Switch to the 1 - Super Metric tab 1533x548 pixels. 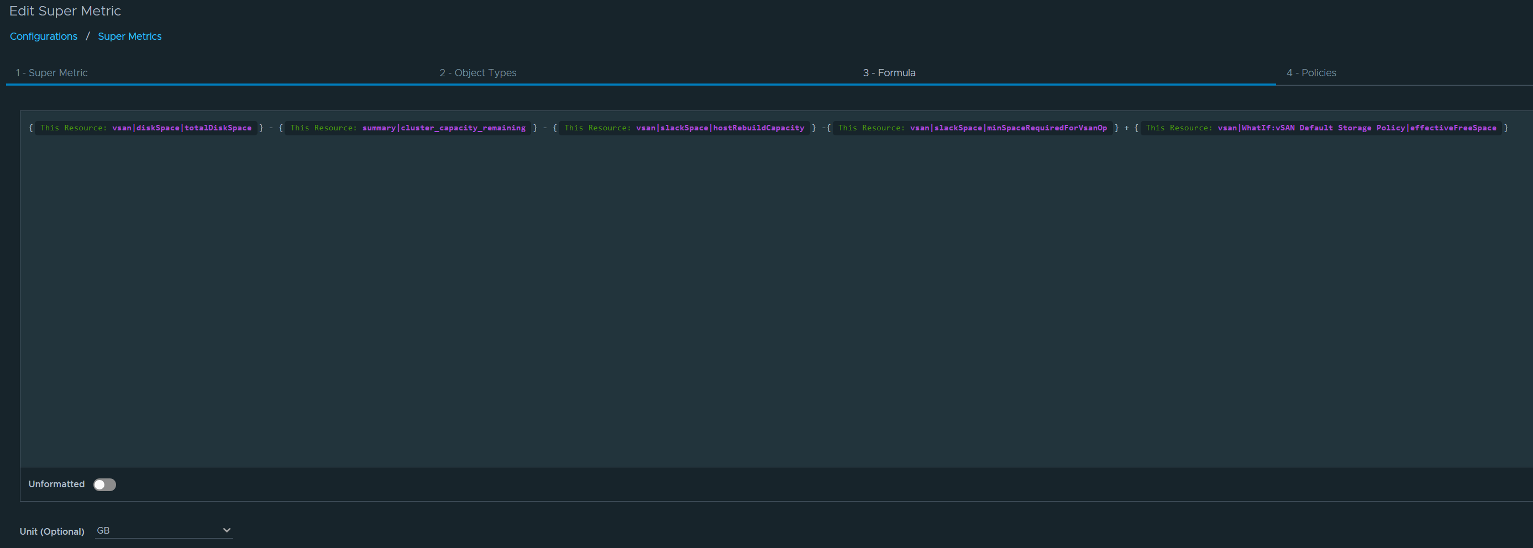pos(52,72)
